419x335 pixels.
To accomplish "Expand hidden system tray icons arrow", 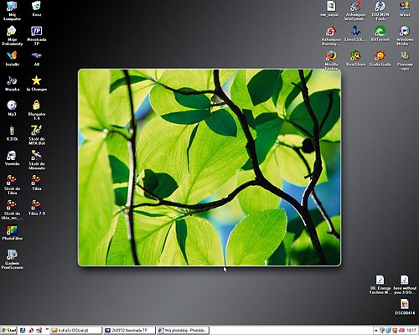I will pyautogui.click(x=376, y=331).
